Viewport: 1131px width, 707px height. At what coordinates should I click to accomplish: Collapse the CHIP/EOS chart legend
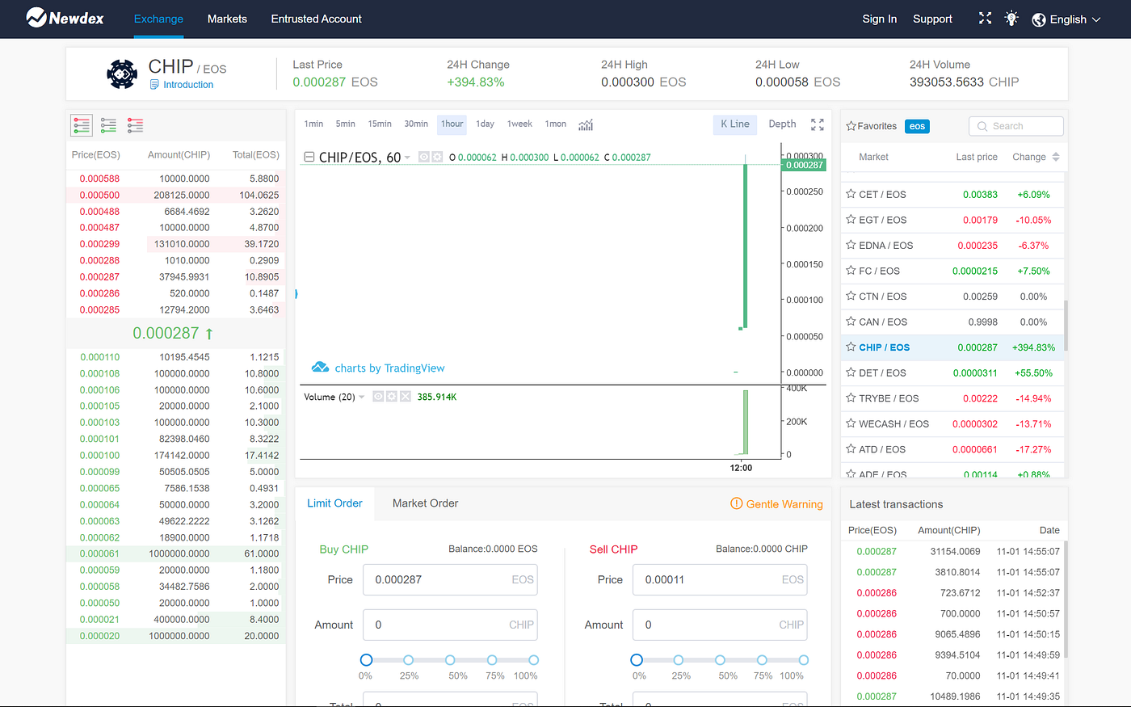[x=309, y=157]
